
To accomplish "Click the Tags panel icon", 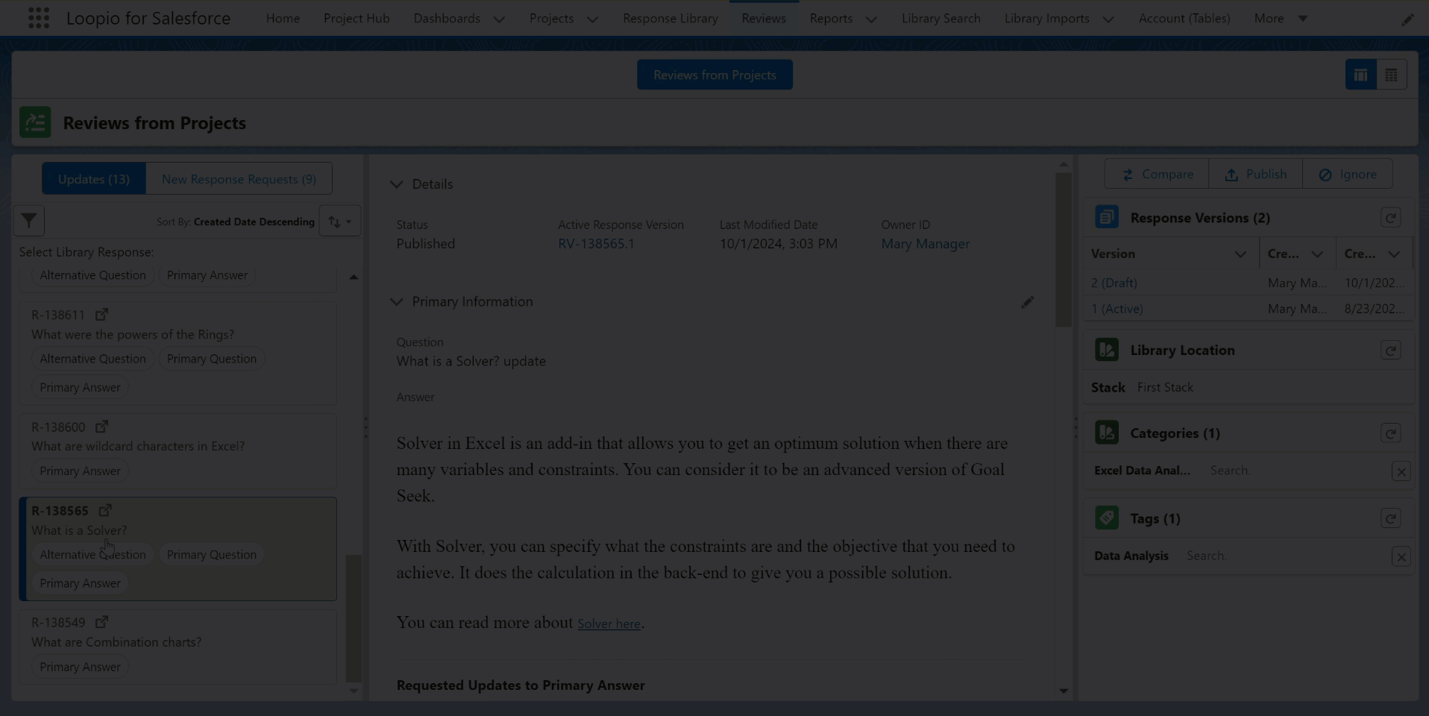I will (1107, 518).
